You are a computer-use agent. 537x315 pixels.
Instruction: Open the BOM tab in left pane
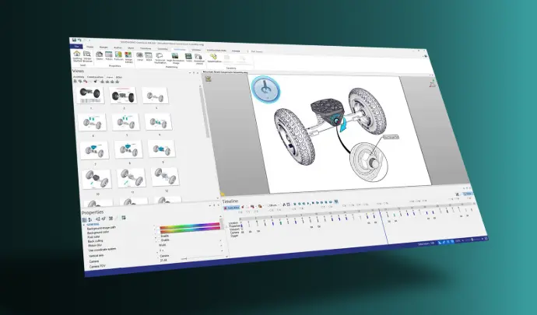pyautogui.click(x=118, y=77)
